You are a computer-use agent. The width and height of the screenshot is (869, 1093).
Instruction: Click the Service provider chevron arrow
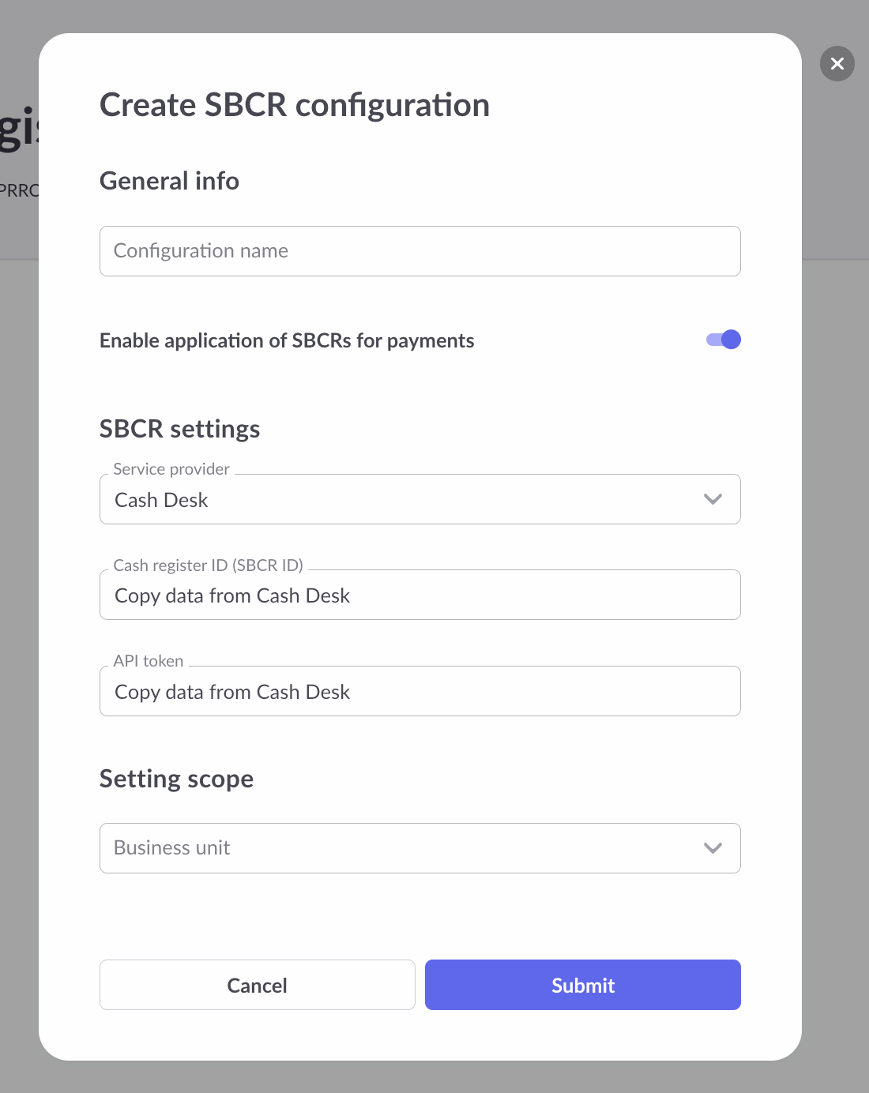pos(713,499)
